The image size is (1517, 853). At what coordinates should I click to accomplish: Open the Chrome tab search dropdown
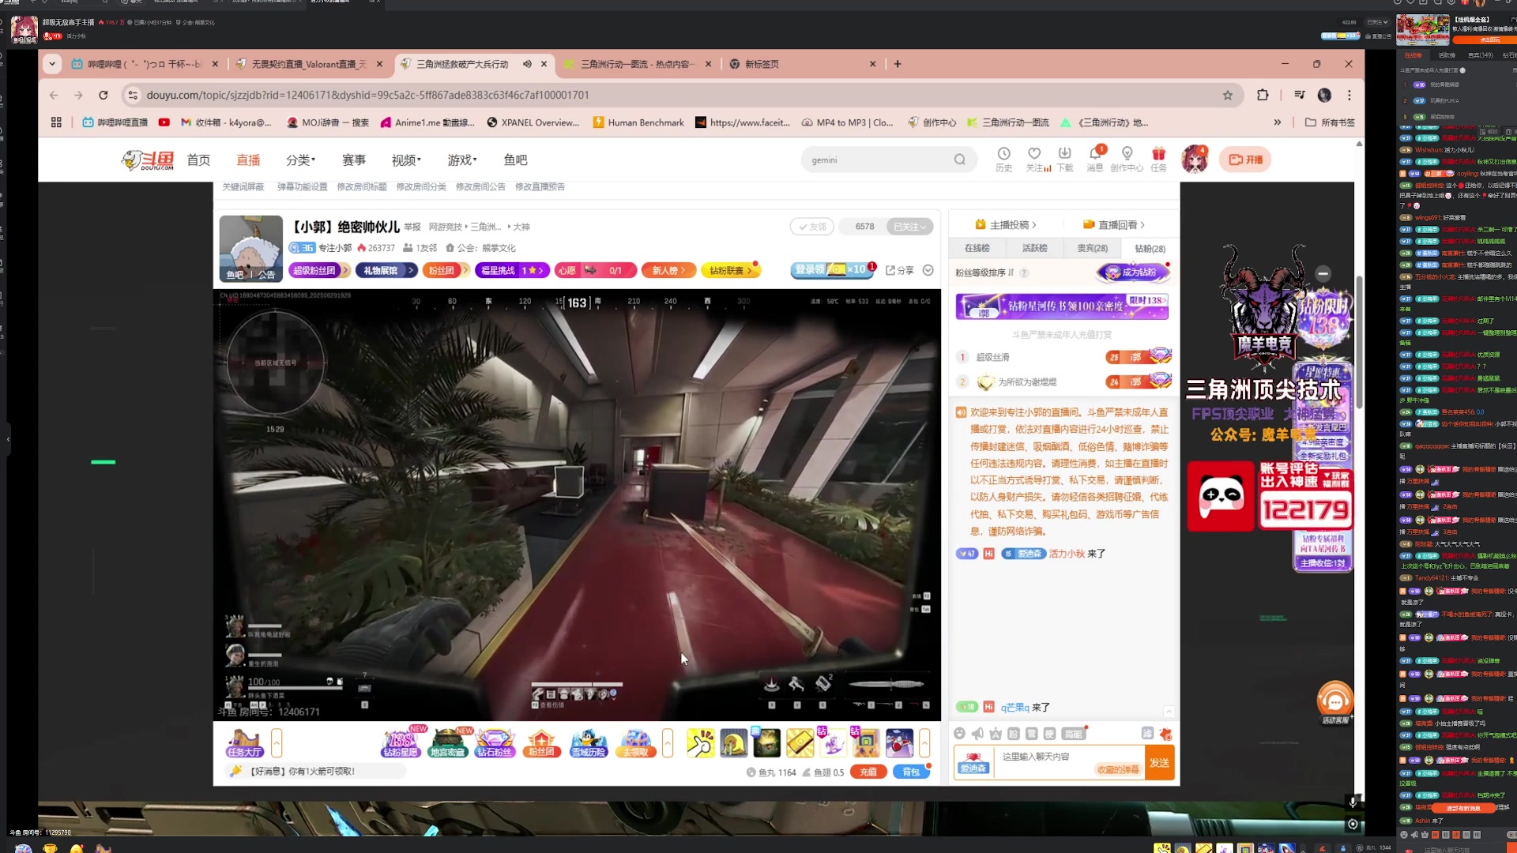52,64
